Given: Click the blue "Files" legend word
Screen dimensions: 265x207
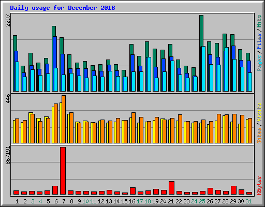Looking at the screenshot, I should tap(259, 41).
